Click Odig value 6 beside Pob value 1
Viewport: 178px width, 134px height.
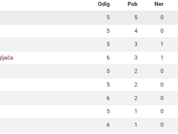point(108,125)
